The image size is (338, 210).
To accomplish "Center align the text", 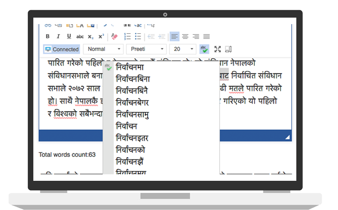I will point(185,36).
